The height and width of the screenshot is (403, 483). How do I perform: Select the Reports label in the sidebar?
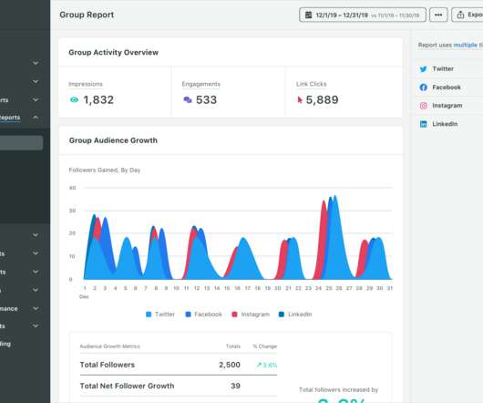(x=10, y=118)
